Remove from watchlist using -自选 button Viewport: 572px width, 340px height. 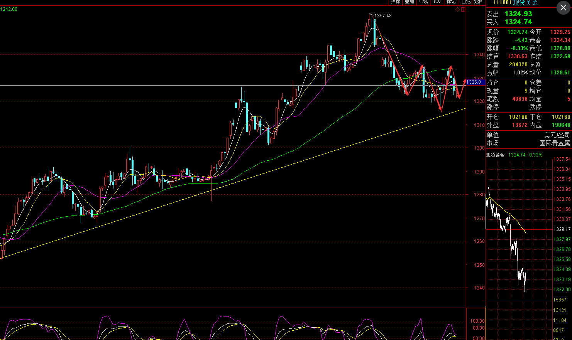click(x=465, y=2)
